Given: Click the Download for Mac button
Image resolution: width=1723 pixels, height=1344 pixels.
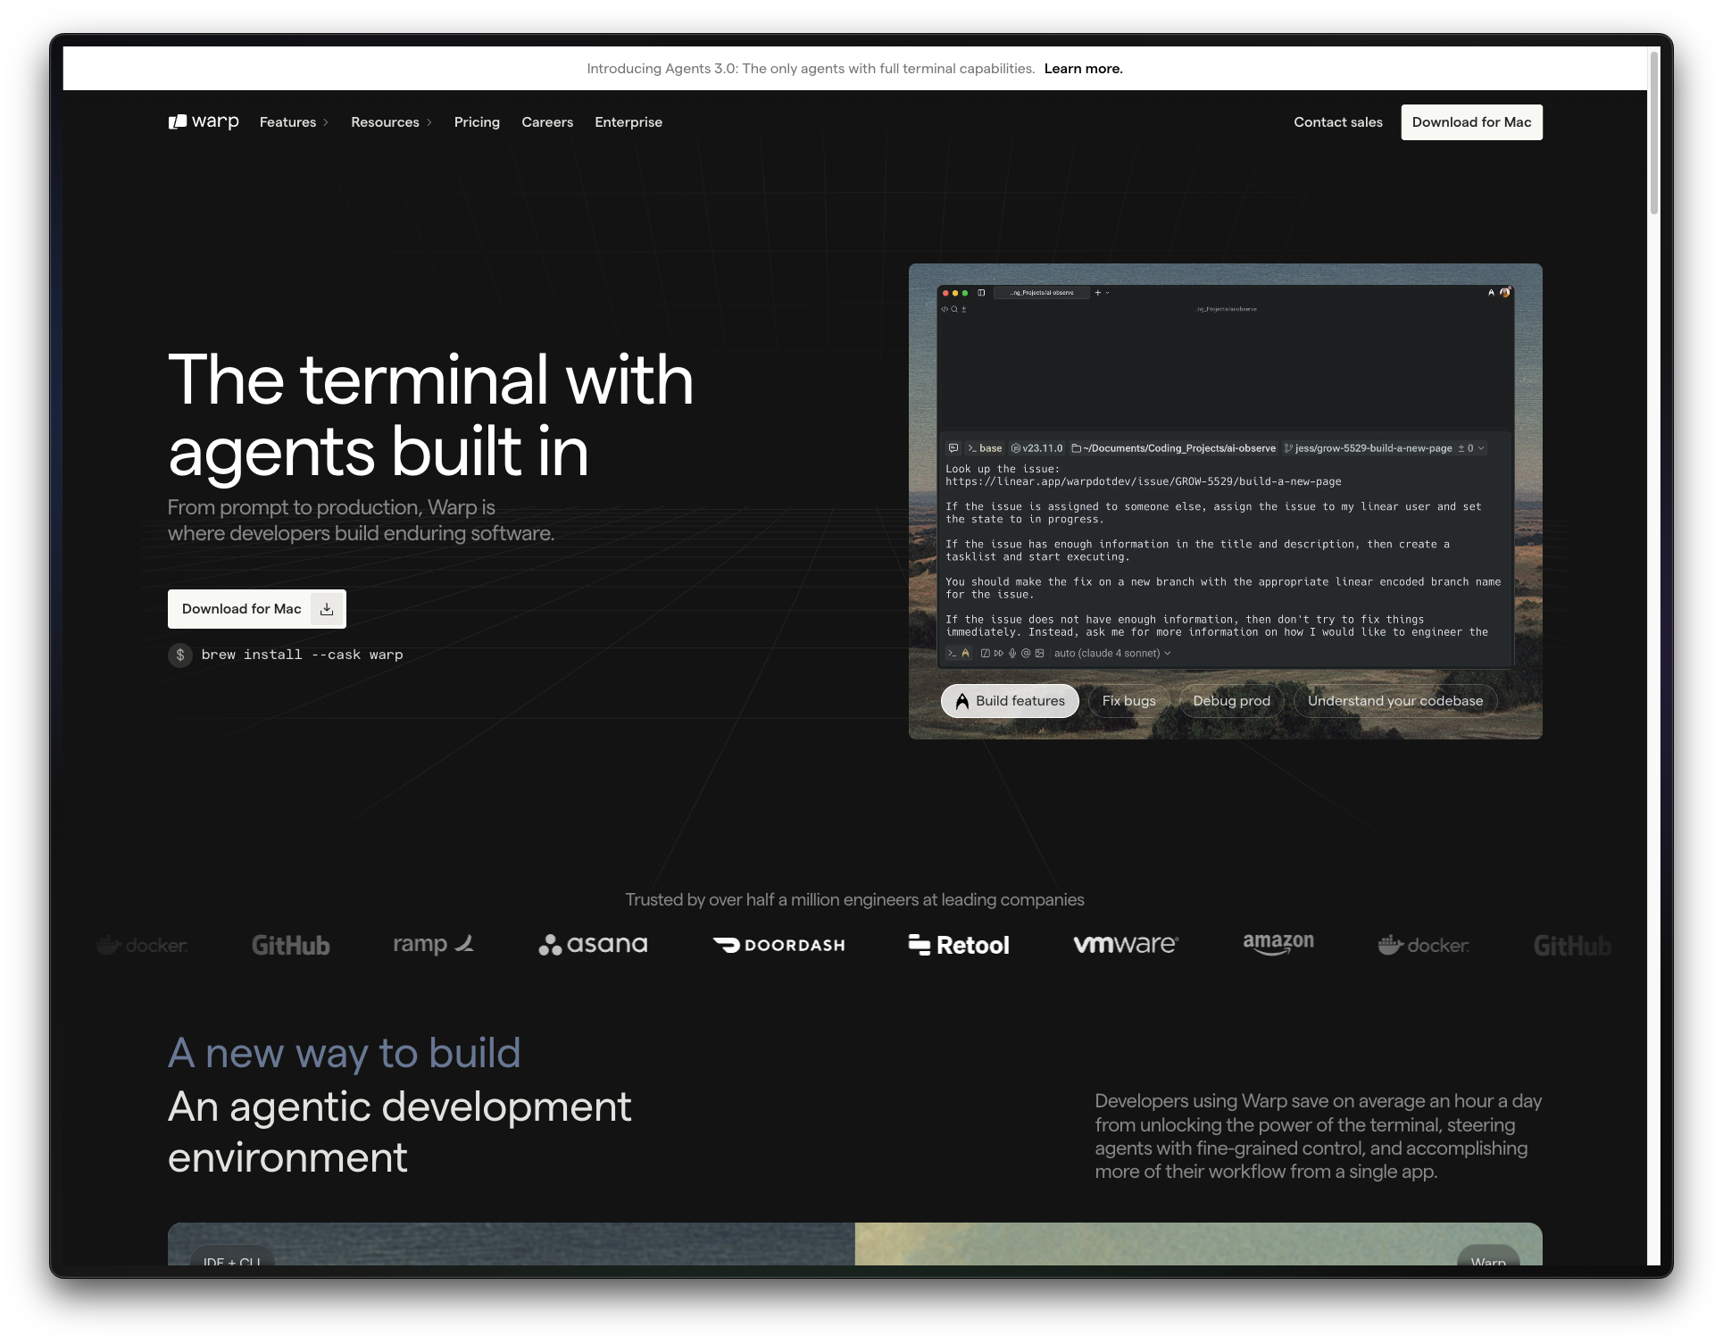Looking at the screenshot, I should click(1470, 122).
